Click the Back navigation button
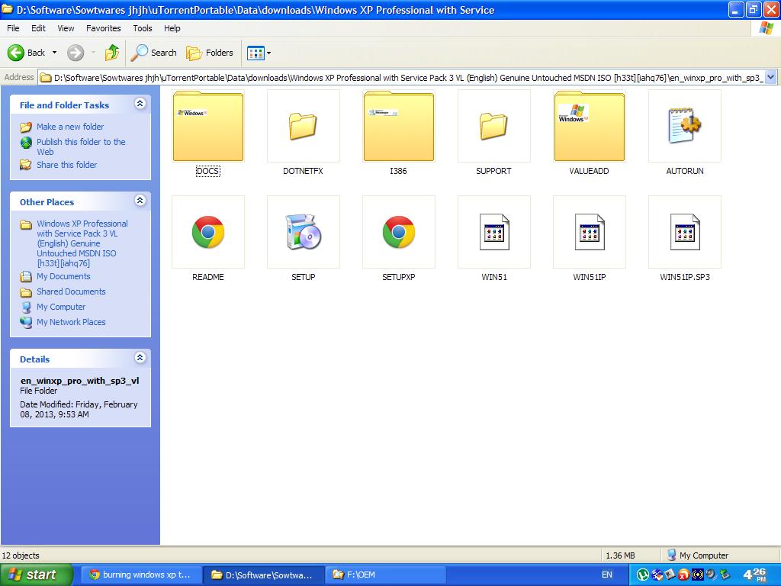Screen dimensions: 781x586 point(27,53)
